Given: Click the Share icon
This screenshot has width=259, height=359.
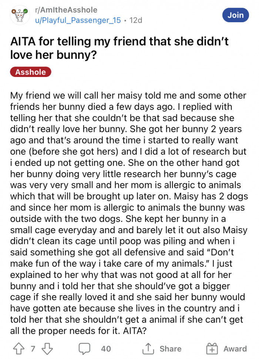Looking at the screenshot, I should click(148, 348).
